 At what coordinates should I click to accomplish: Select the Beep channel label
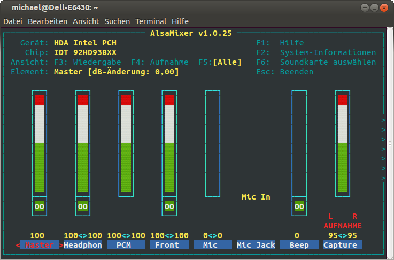(x=299, y=245)
